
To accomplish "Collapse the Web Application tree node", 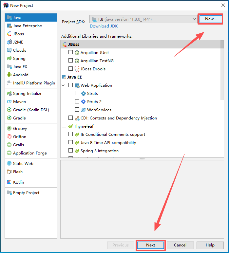I will click(63, 85).
